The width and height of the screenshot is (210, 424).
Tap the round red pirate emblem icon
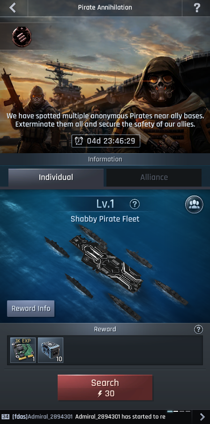coord(22,37)
